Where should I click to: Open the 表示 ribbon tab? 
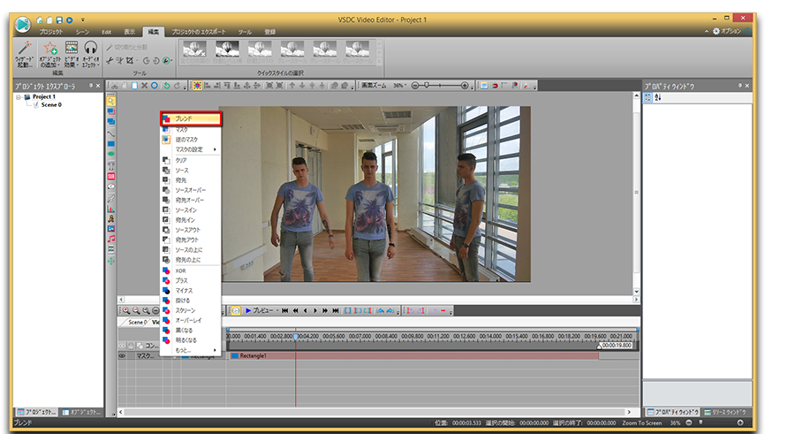(x=130, y=32)
